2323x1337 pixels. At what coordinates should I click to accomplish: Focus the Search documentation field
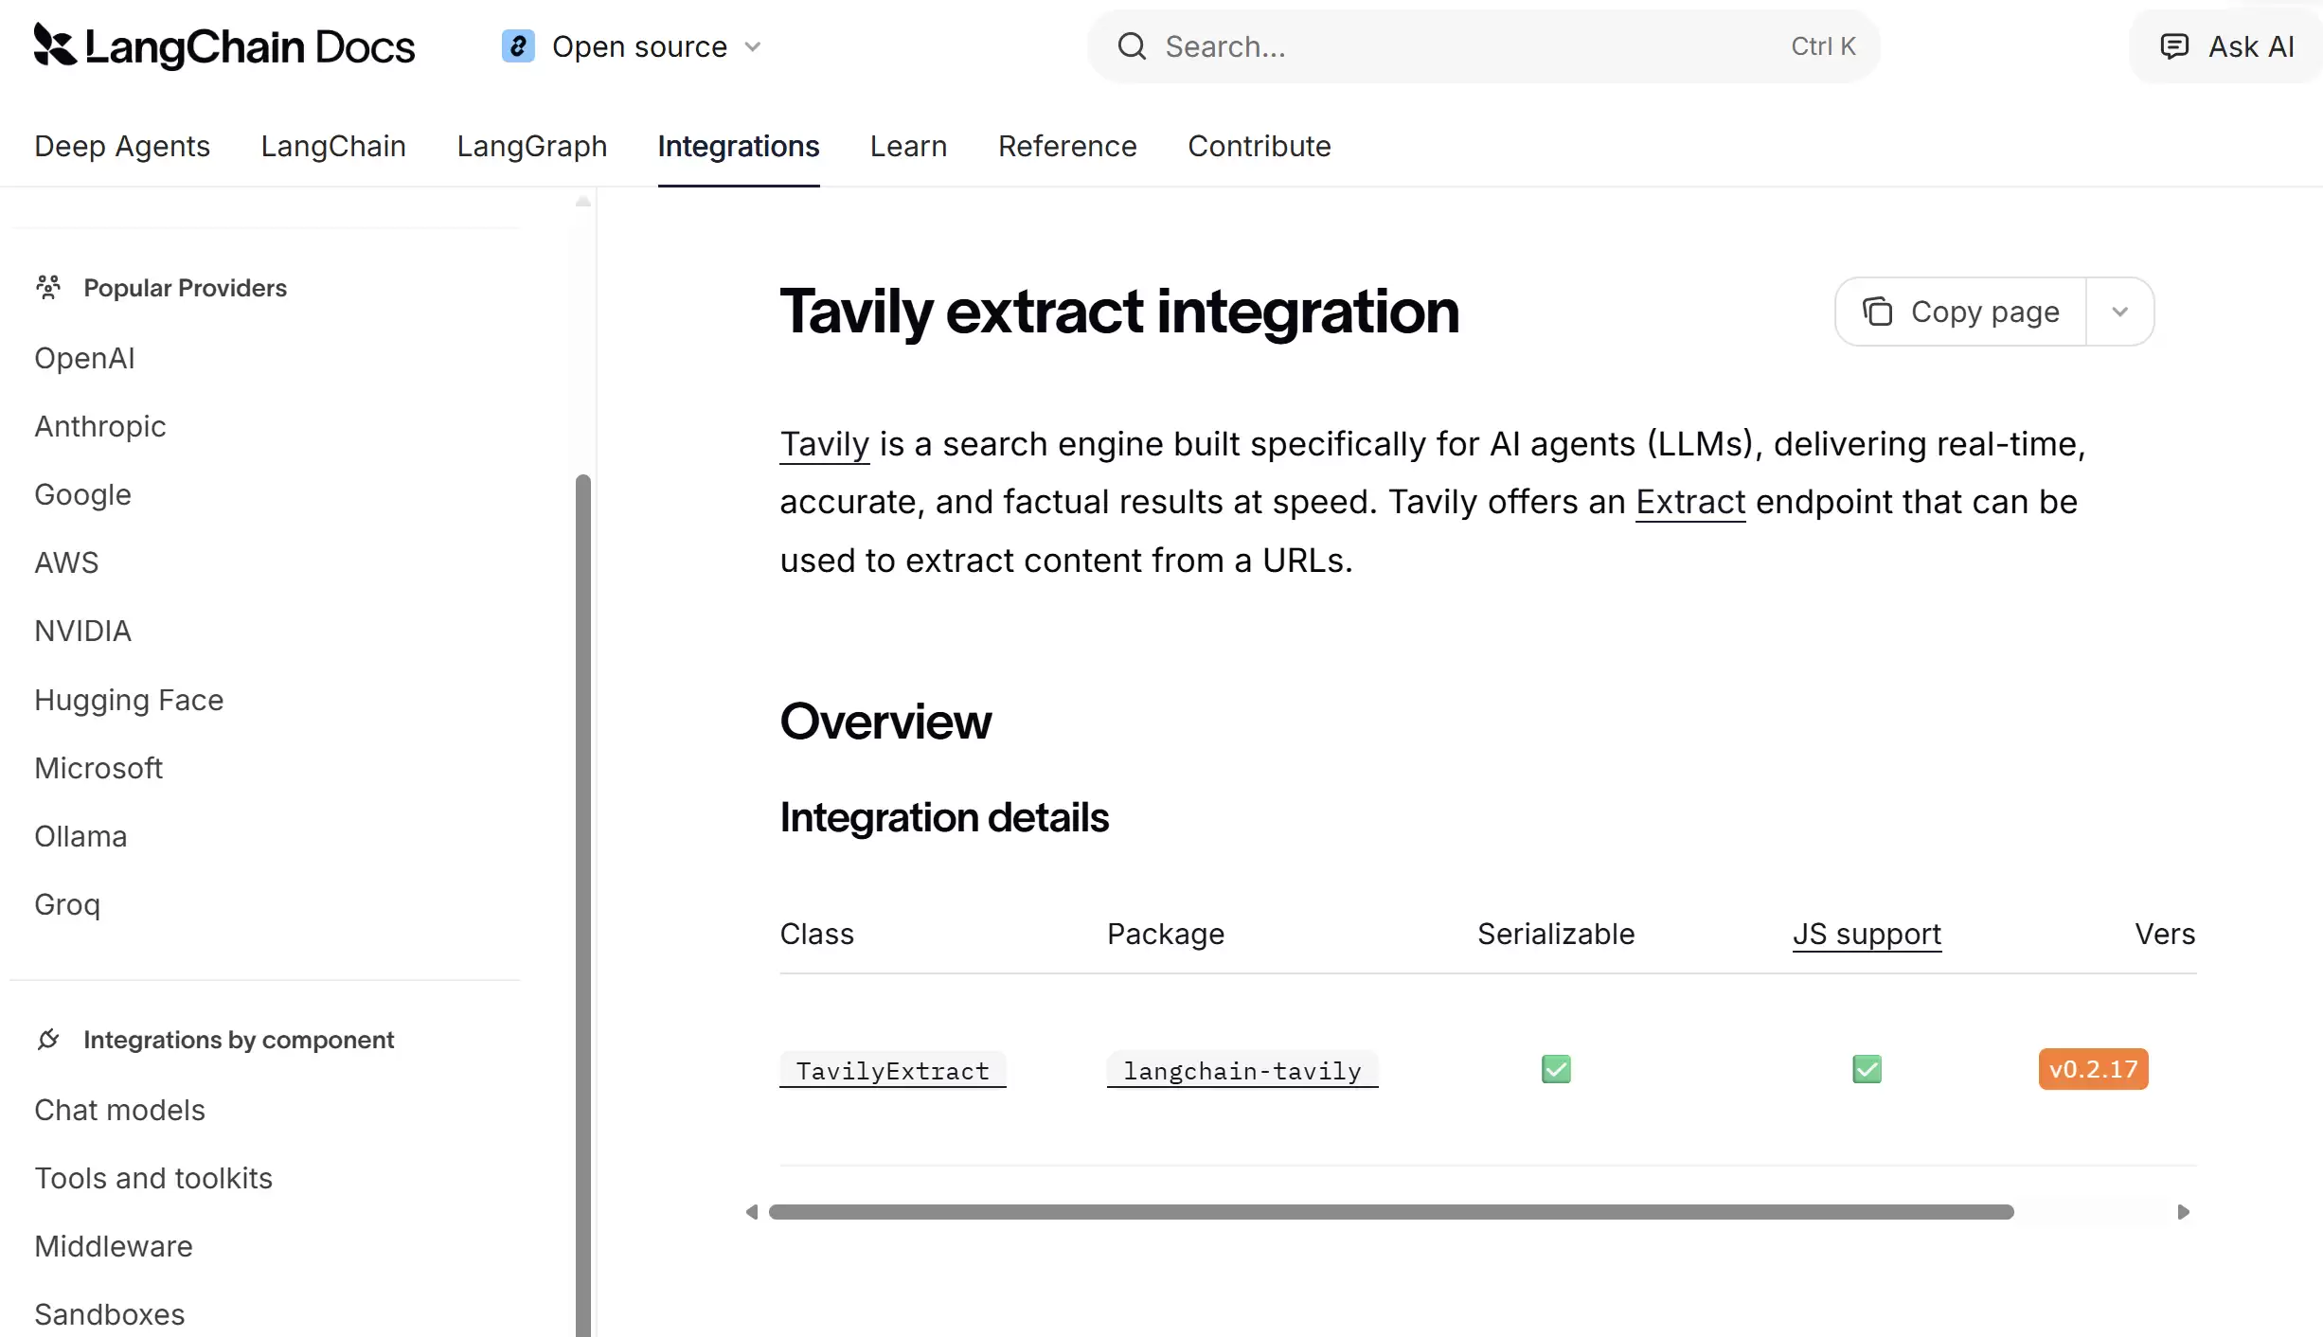click(x=1483, y=46)
